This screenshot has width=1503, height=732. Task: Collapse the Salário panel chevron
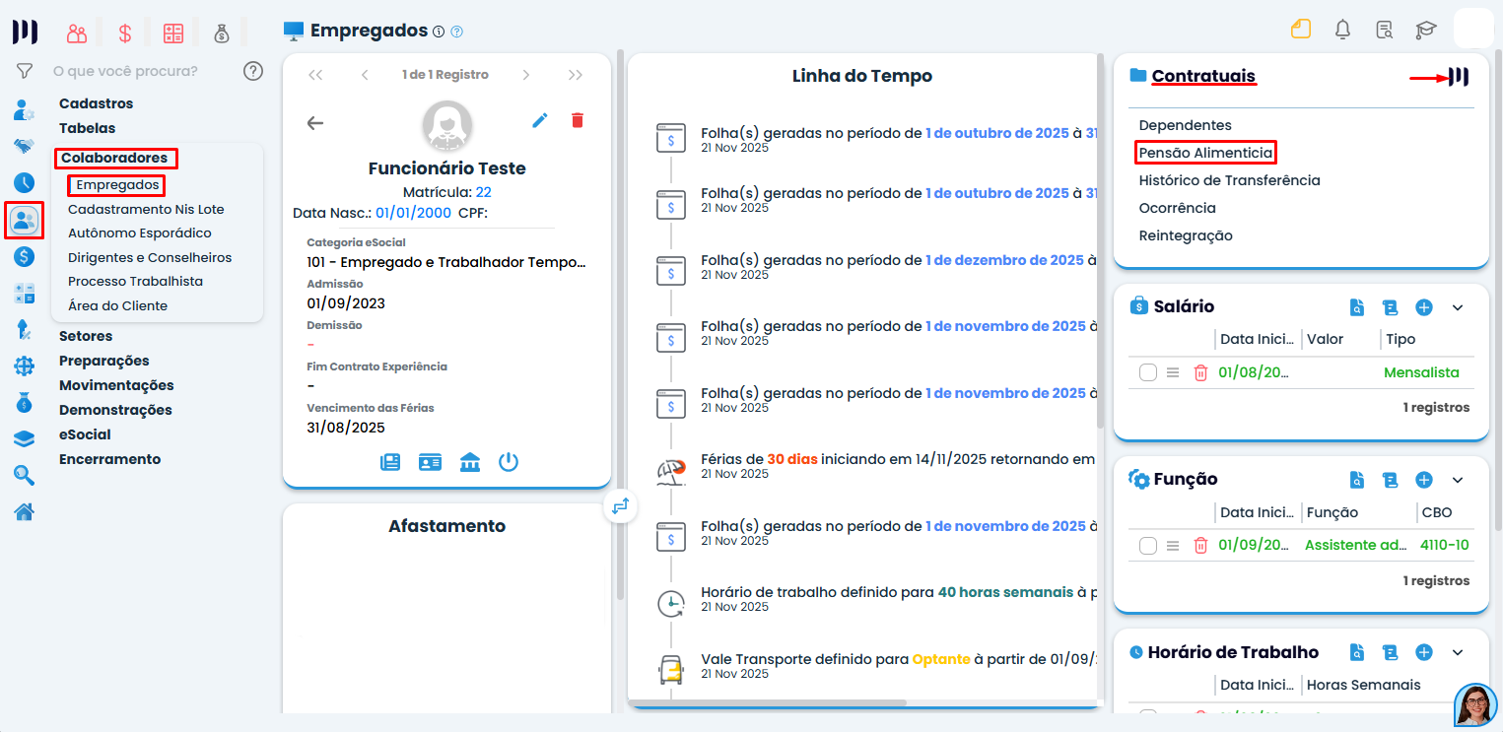[x=1458, y=307]
